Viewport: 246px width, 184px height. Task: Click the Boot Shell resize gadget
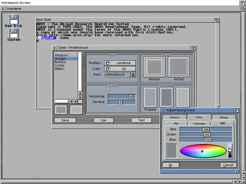point(218,106)
